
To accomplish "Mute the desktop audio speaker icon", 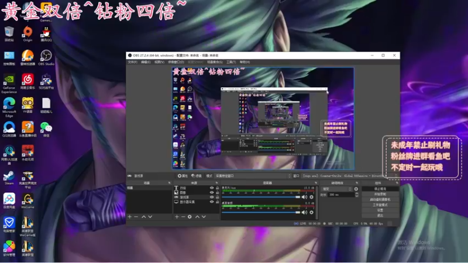I will [304, 212].
